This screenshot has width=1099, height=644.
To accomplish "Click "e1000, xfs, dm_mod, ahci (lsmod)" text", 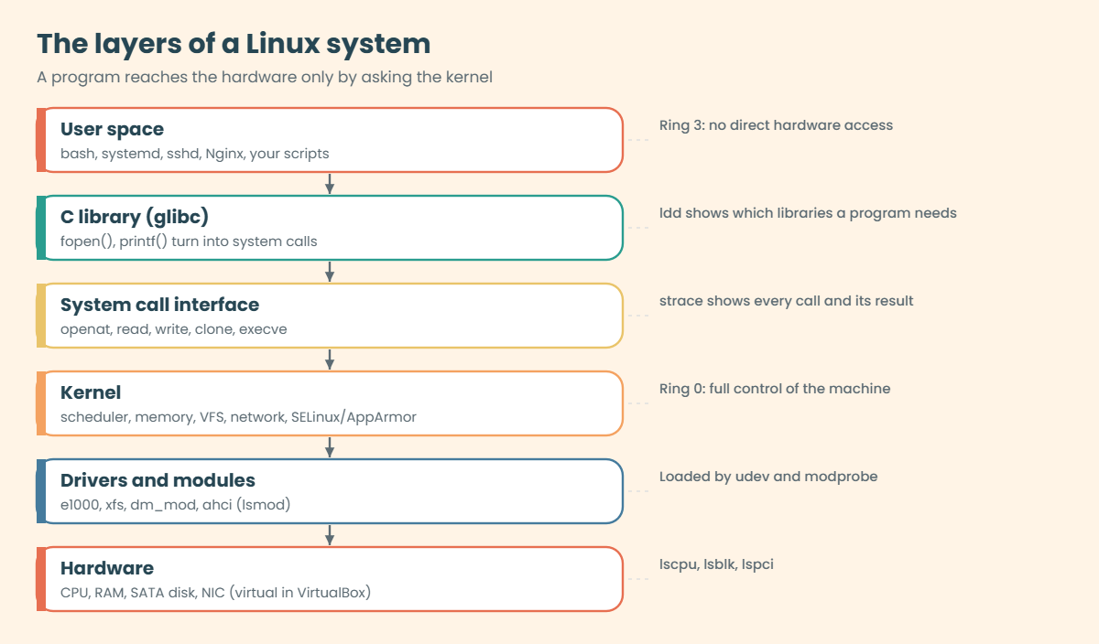I will [x=175, y=505].
